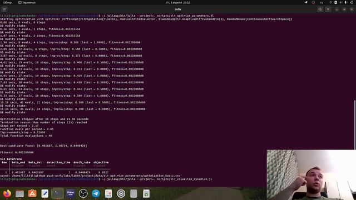
Task: Click the 'Optimization stopped after 26 steps' line
Action: pos(44,119)
